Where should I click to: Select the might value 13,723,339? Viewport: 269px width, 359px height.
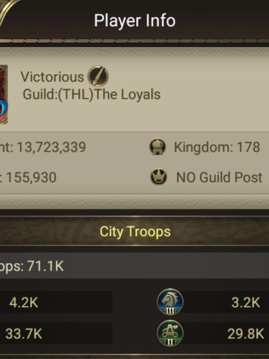coord(51,147)
